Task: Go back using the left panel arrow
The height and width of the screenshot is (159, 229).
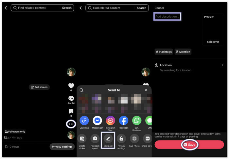Action: point(6,8)
